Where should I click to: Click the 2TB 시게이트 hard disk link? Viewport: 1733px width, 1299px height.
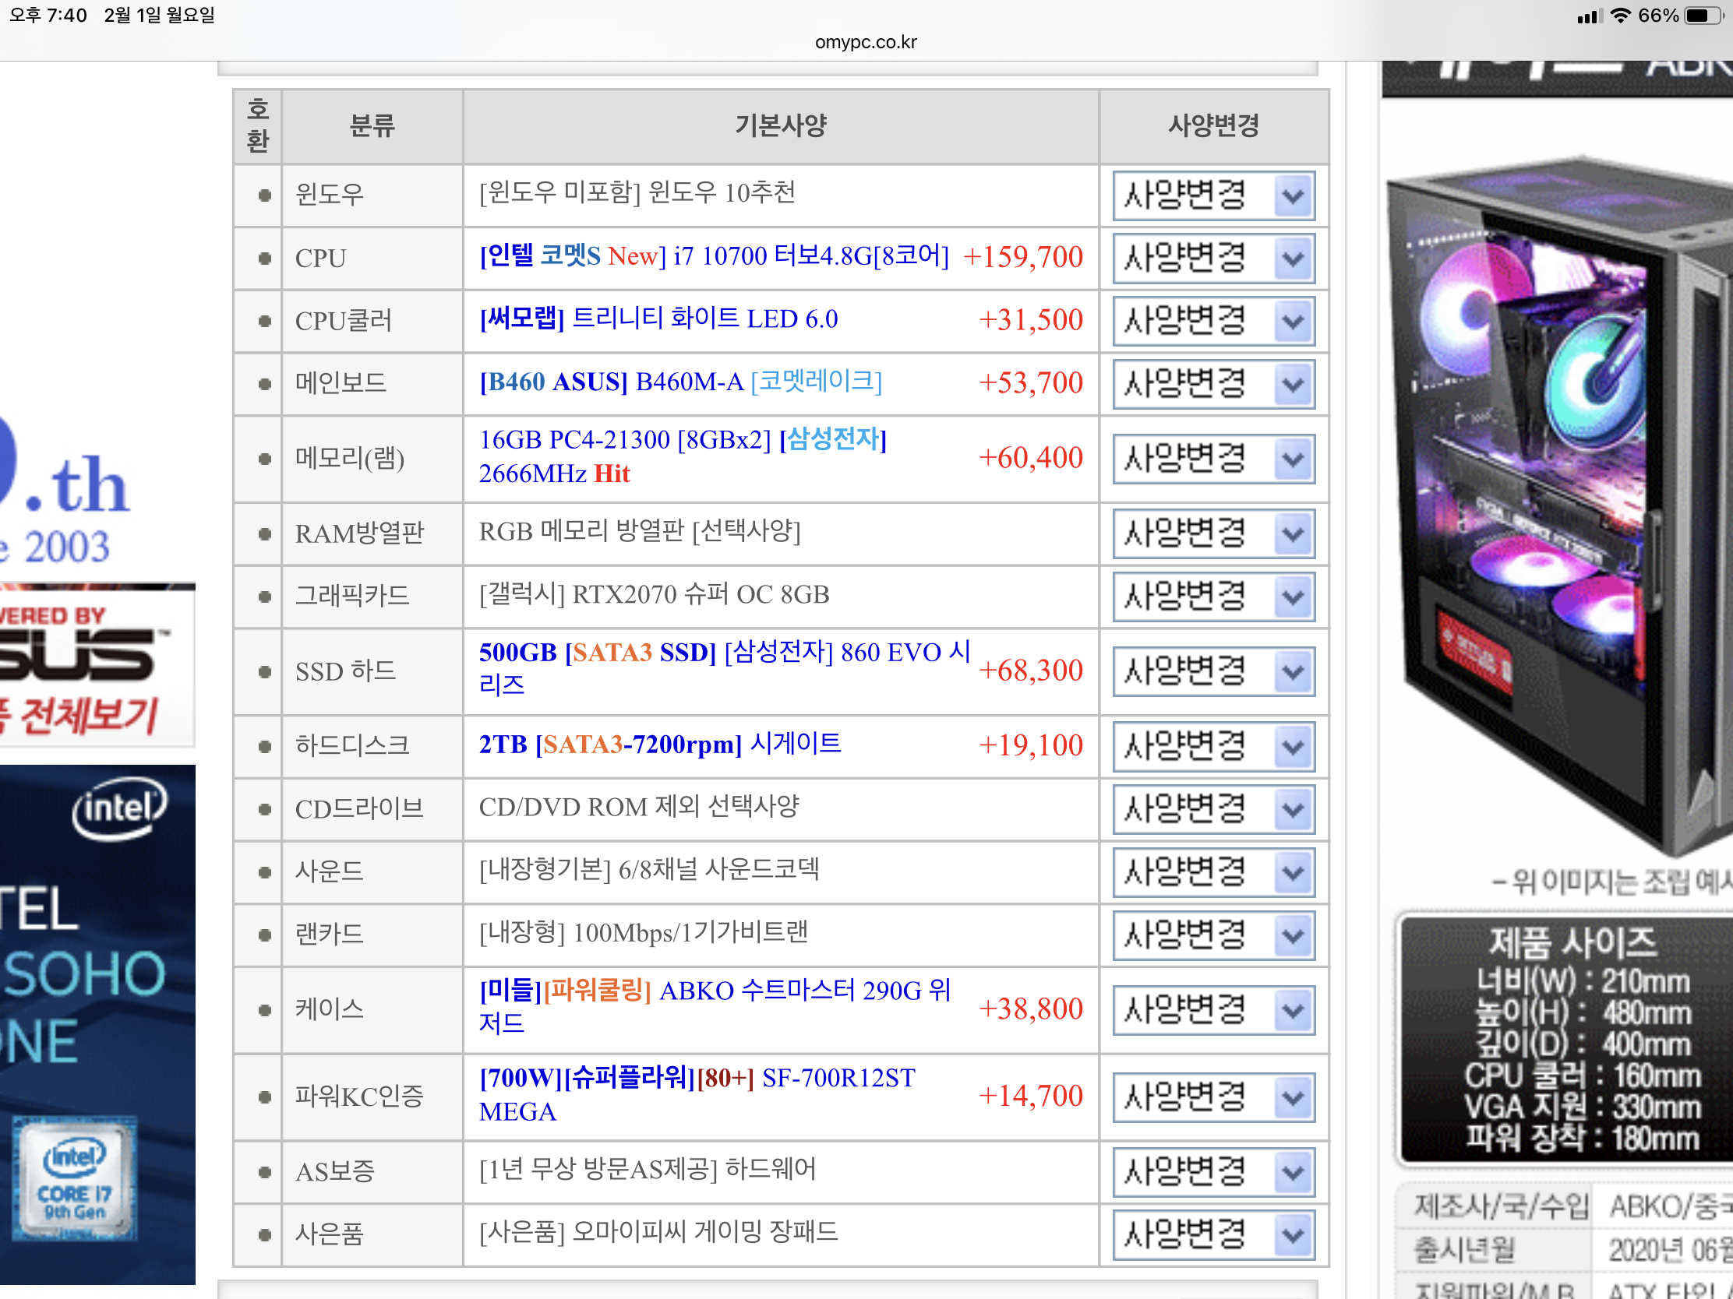(661, 744)
